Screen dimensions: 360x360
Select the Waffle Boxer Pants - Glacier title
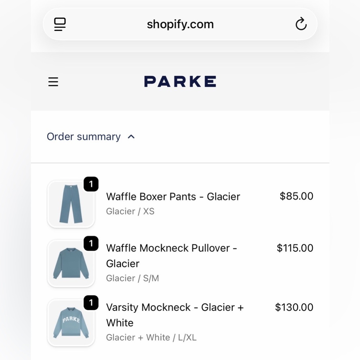tap(173, 197)
